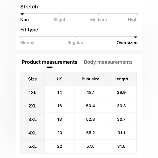
Task: Click the Non stretch label
Action: tap(25, 20)
